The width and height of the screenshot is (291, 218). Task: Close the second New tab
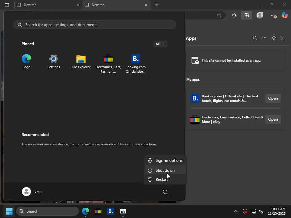[146, 5]
